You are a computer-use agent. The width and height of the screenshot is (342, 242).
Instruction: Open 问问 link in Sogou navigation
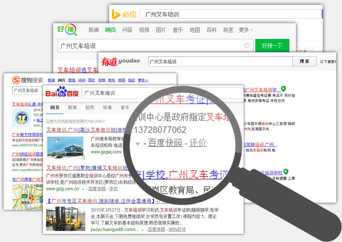pos(81,80)
